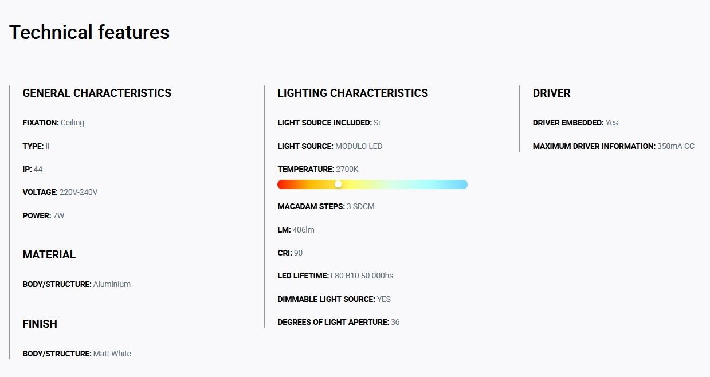Click the color temperature slider knob

[338, 184]
